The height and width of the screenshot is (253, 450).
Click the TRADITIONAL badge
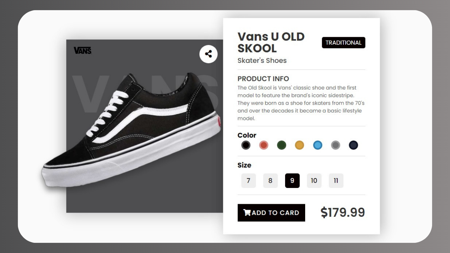click(x=343, y=43)
